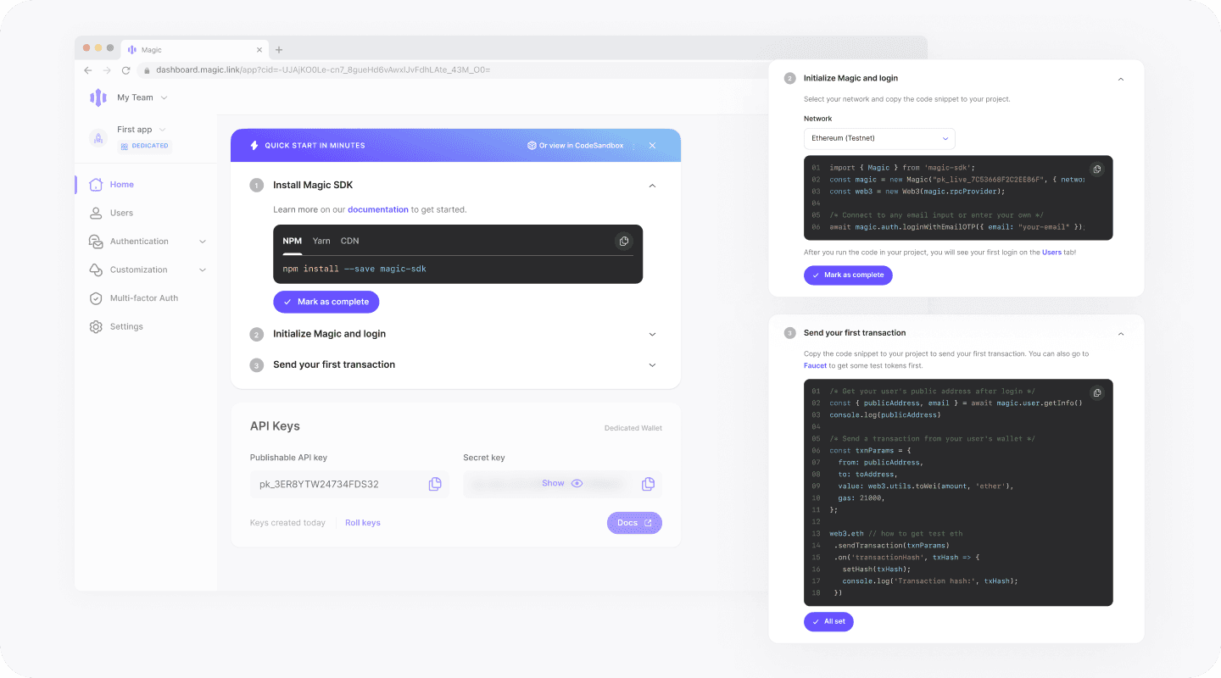Screen dimensions: 1221x678
Task: Collapse the Send your first transaction card
Action: (x=1121, y=334)
